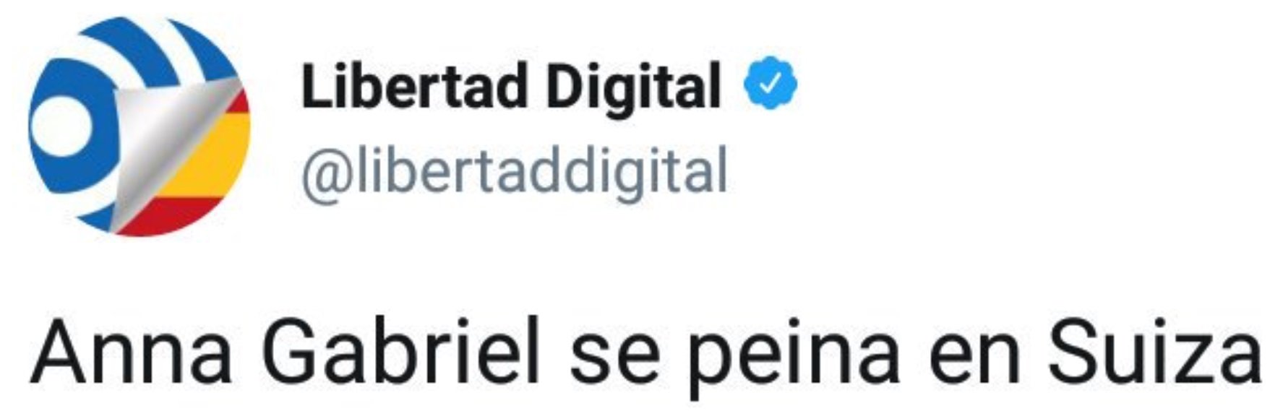The height and width of the screenshot is (411, 1283).
Task: Open the @libertaddigital handle link
Action: [514, 173]
